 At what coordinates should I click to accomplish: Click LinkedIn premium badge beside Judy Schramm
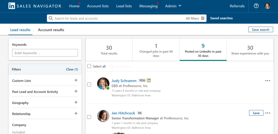tap(149, 81)
